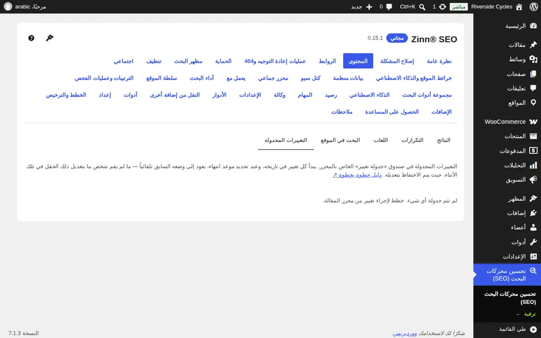Open the بيانات منظمة tab

(348, 78)
